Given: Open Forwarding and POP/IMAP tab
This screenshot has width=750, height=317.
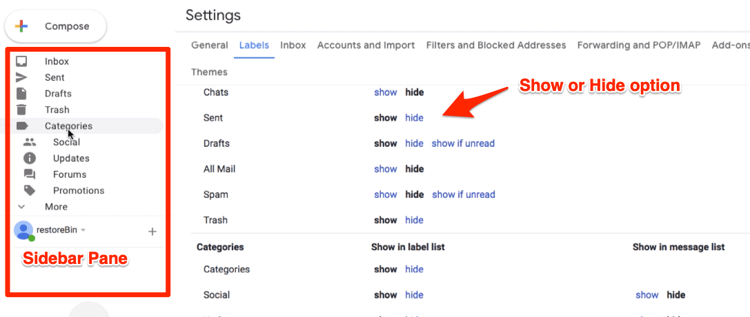Looking at the screenshot, I should [638, 45].
